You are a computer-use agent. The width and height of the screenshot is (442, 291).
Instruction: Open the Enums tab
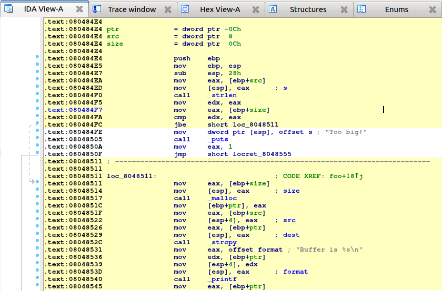pos(396,9)
